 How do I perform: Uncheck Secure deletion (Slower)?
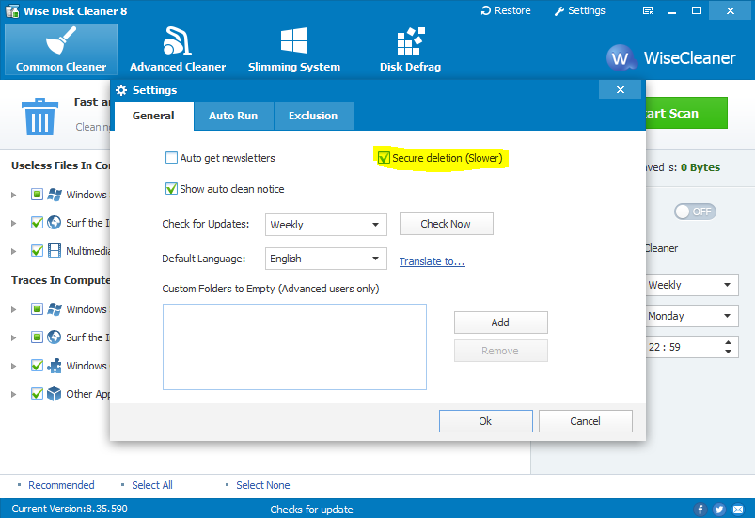[384, 158]
